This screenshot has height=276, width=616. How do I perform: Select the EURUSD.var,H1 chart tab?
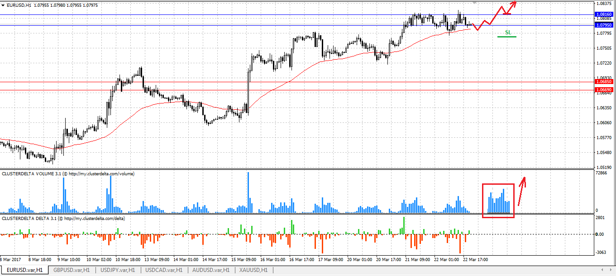(24, 270)
